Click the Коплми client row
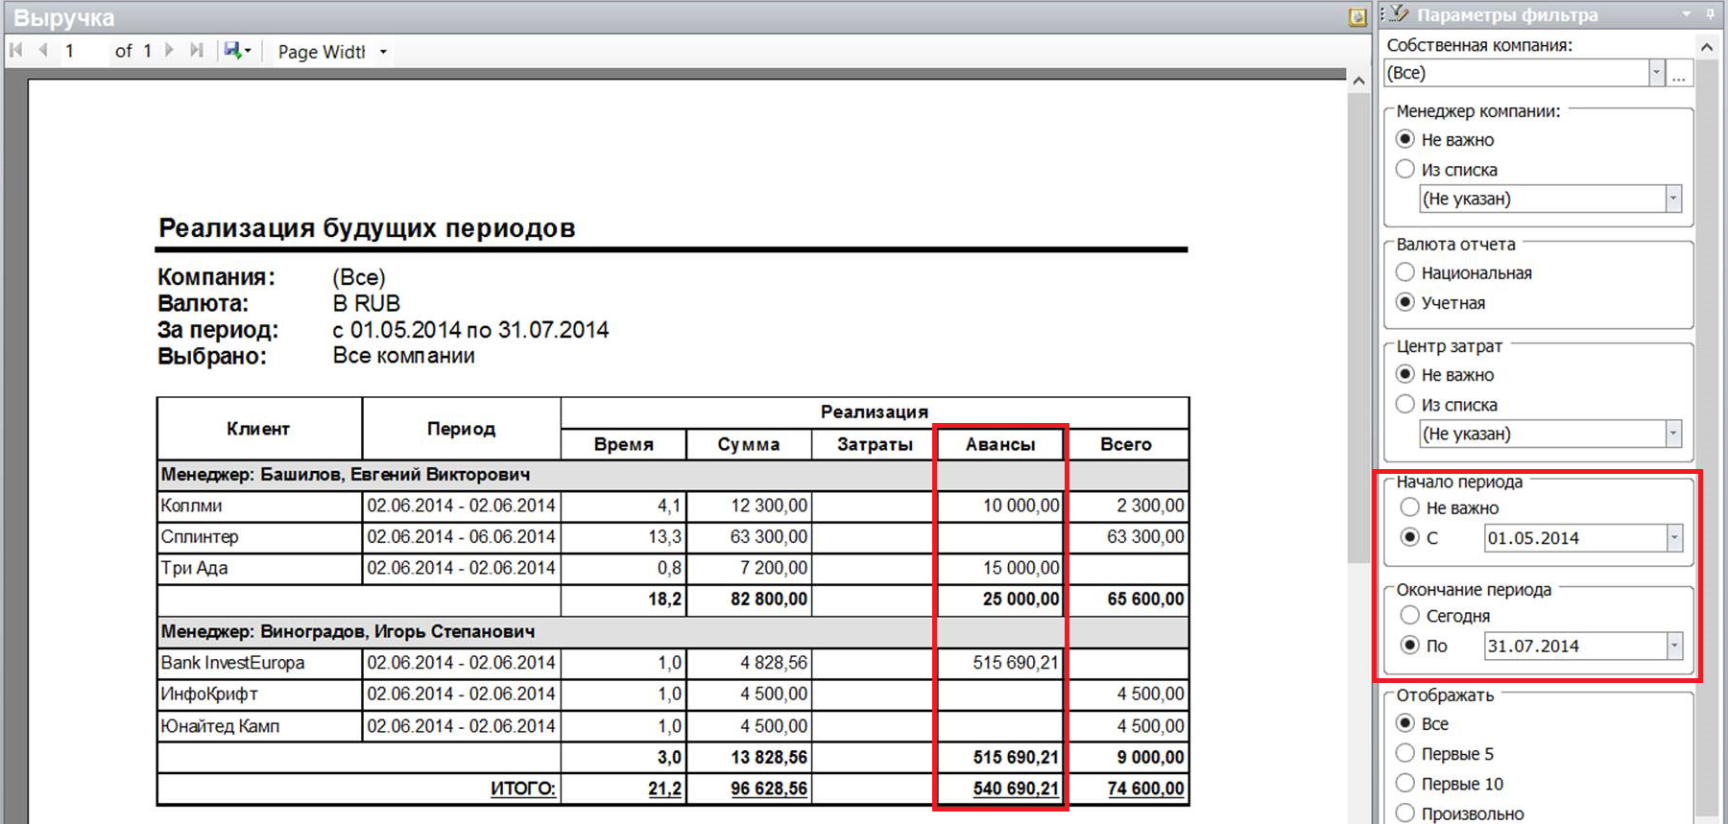Screen dimensions: 1728x824 click(x=673, y=506)
